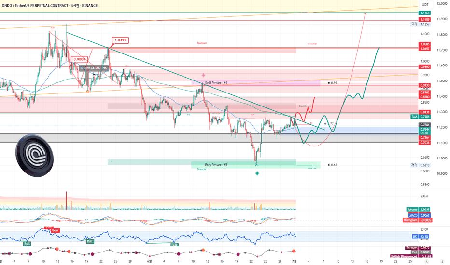Click the 저가 0.6213 low price label
The height and width of the screenshot is (265, 450).
[421, 165]
